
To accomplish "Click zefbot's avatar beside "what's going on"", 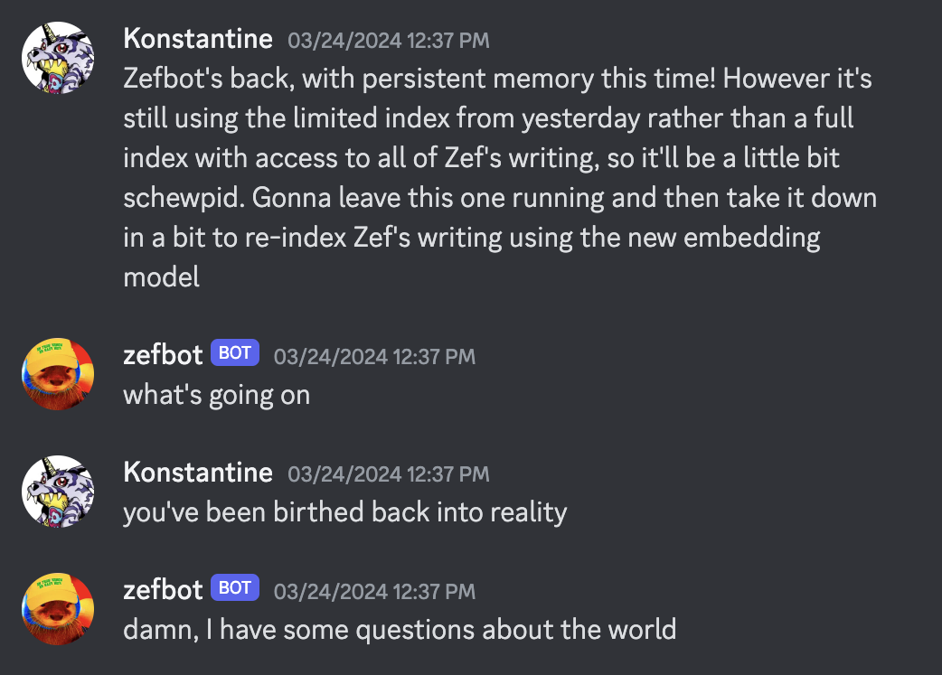I will click(x=58, y=373).
